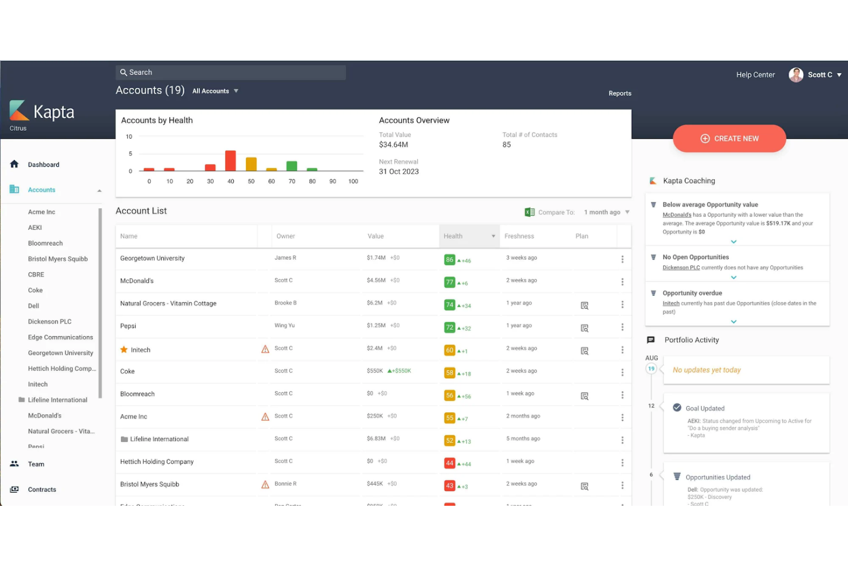Click the sidebar accounts list scrollbar
The image size is (848, 566).
coord(100,303)
